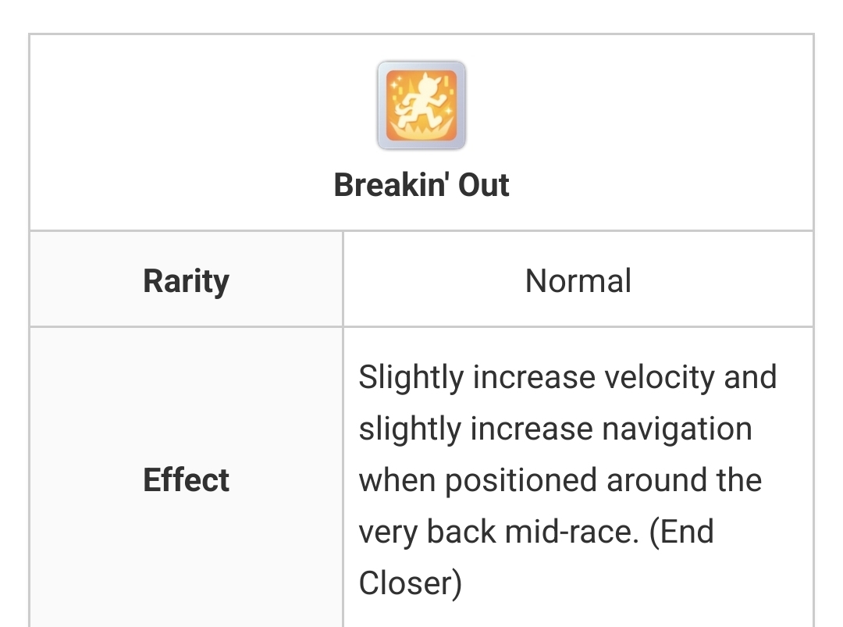The height and width of the screenshot is (627, 843).
Task: Click the line "Slightly increase velocity and"
Action: click(567, 376)
